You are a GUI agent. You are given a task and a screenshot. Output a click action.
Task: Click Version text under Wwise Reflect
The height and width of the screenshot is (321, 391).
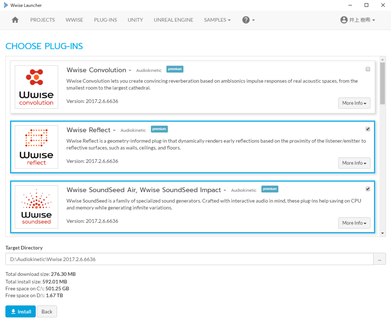pos(92,161)
